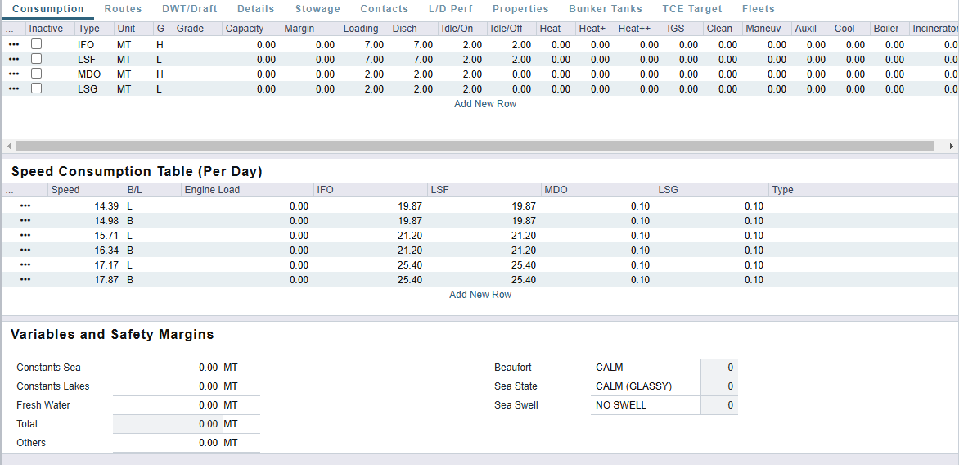Open row menu for MDO fuel type
959x465 pixels.
point(14,74)
